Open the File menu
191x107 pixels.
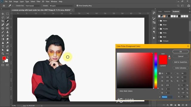[x=6, y=1]
